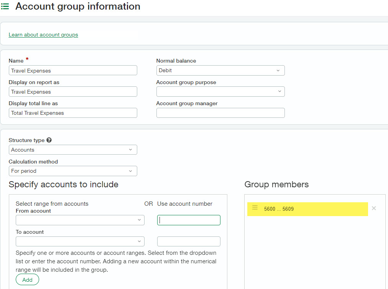Expand the Normal balance dropdown

click(x=220, y=71)
